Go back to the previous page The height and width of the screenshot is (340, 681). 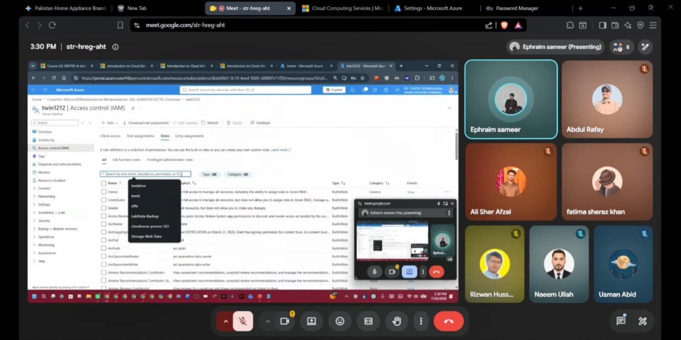click(x=28, y=25)
